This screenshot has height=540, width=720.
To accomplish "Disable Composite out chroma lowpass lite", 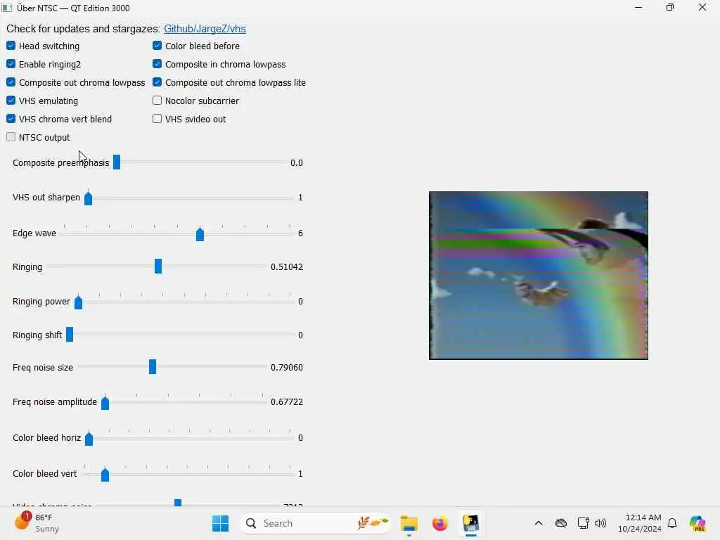I will click(157, 82).
